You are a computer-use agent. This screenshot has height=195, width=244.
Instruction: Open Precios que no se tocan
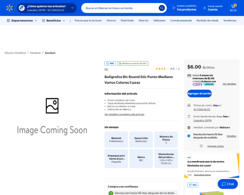coord(88,21)
